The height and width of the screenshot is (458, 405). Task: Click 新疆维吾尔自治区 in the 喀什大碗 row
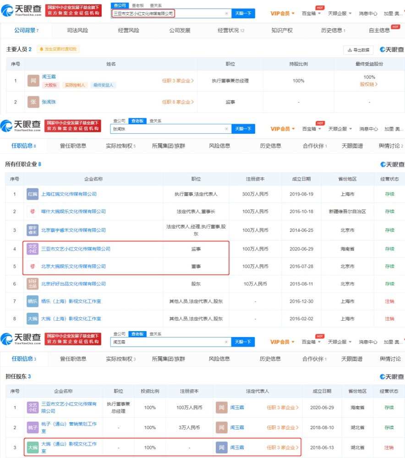(x=347, y=211)
